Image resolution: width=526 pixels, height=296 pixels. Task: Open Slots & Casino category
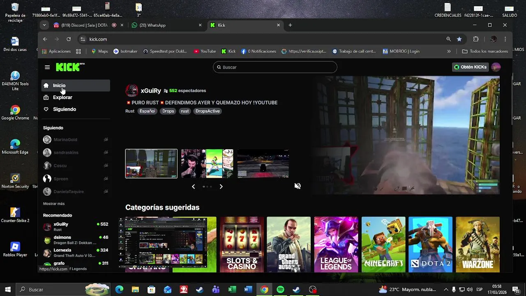(x=242, y=244)
